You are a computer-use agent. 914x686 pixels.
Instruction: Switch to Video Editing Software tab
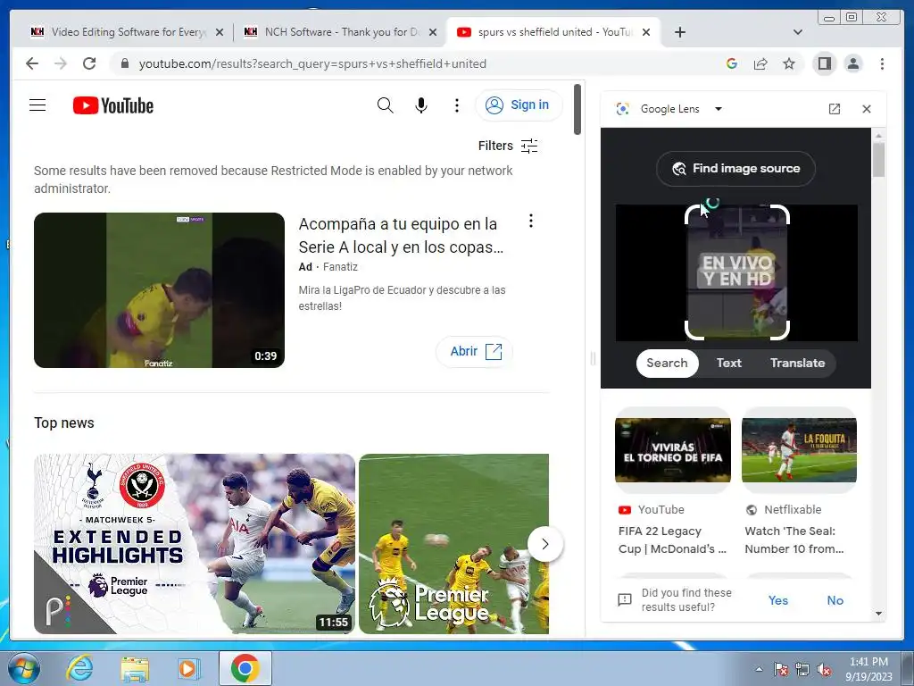(x=127, y=32)
